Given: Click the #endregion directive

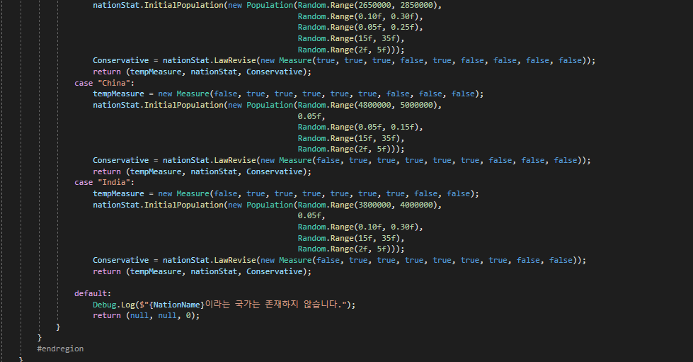Looking at the screenshot, I should (60, 349).
